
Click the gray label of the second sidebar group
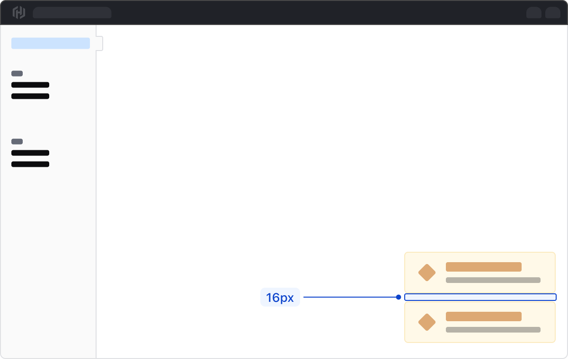pyautogui.click(x=17, y=142)
